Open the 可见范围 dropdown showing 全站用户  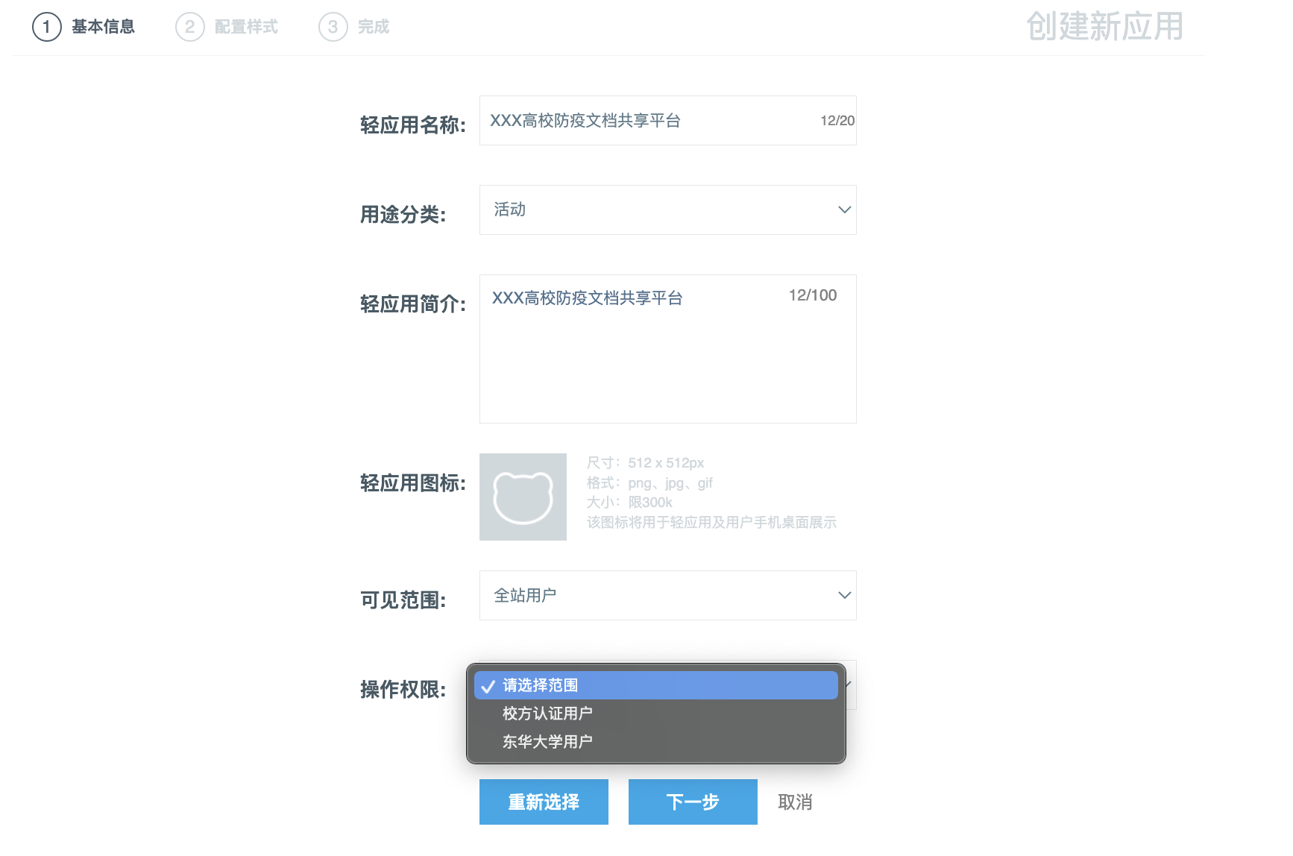pos(667,595)
